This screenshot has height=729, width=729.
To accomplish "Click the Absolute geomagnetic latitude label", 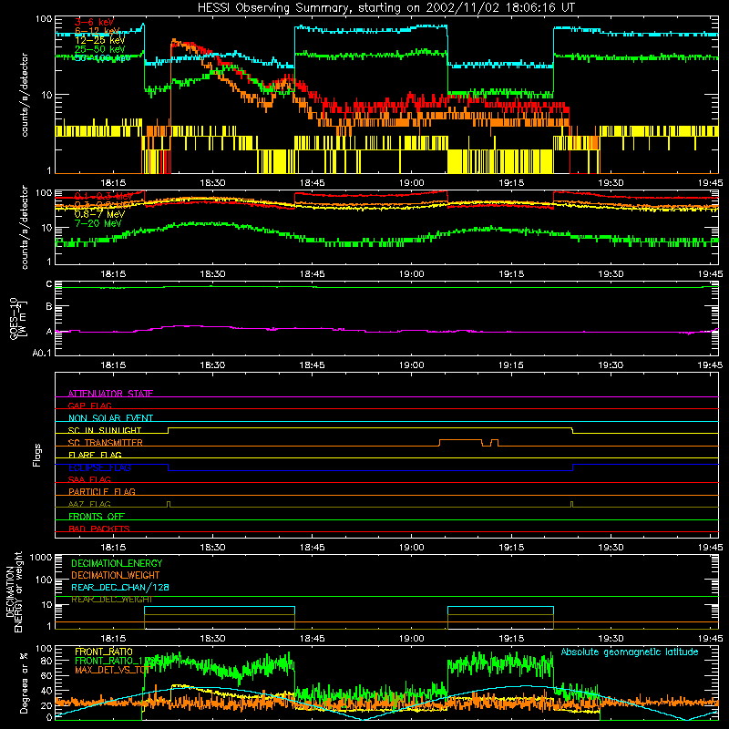I will click(x=630, y=652).
